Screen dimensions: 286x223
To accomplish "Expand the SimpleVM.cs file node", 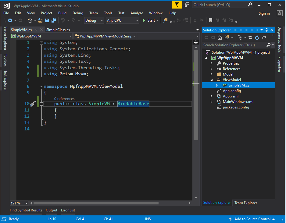I will click(x=217, y=85).
